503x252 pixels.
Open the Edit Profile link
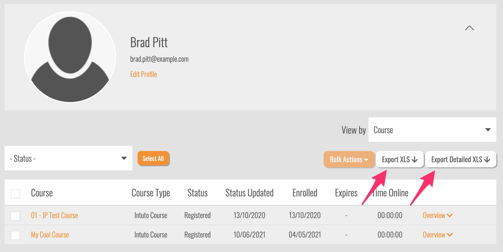(143, 74)
